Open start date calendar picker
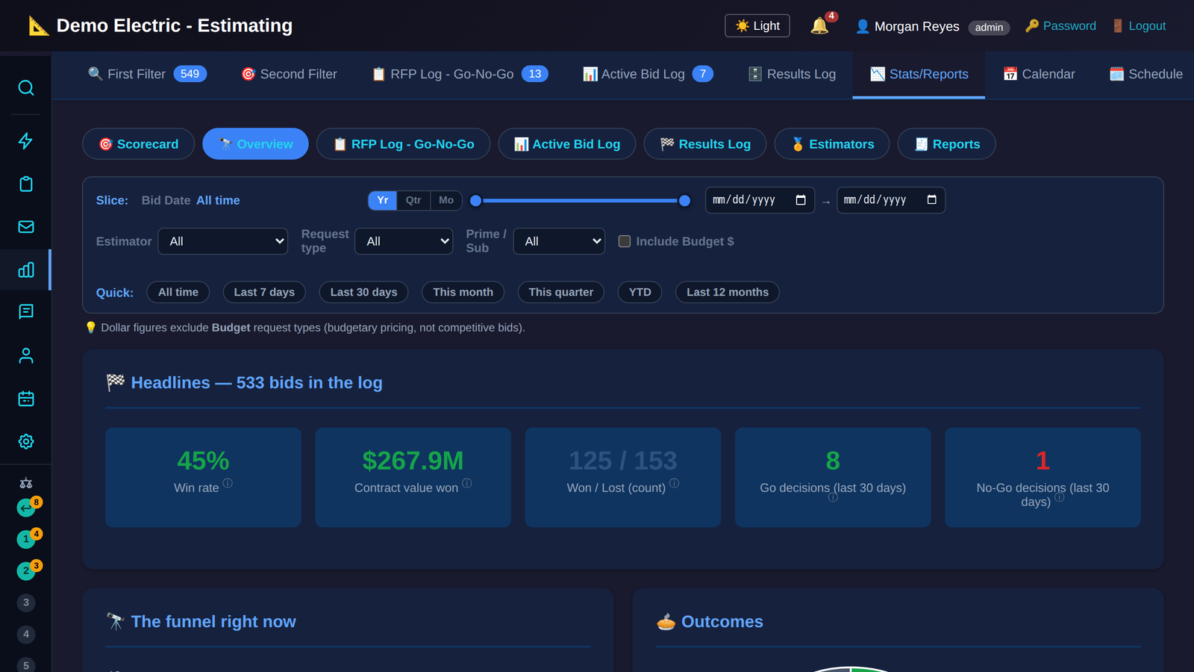1194x672 pixels. coord(801,200)
